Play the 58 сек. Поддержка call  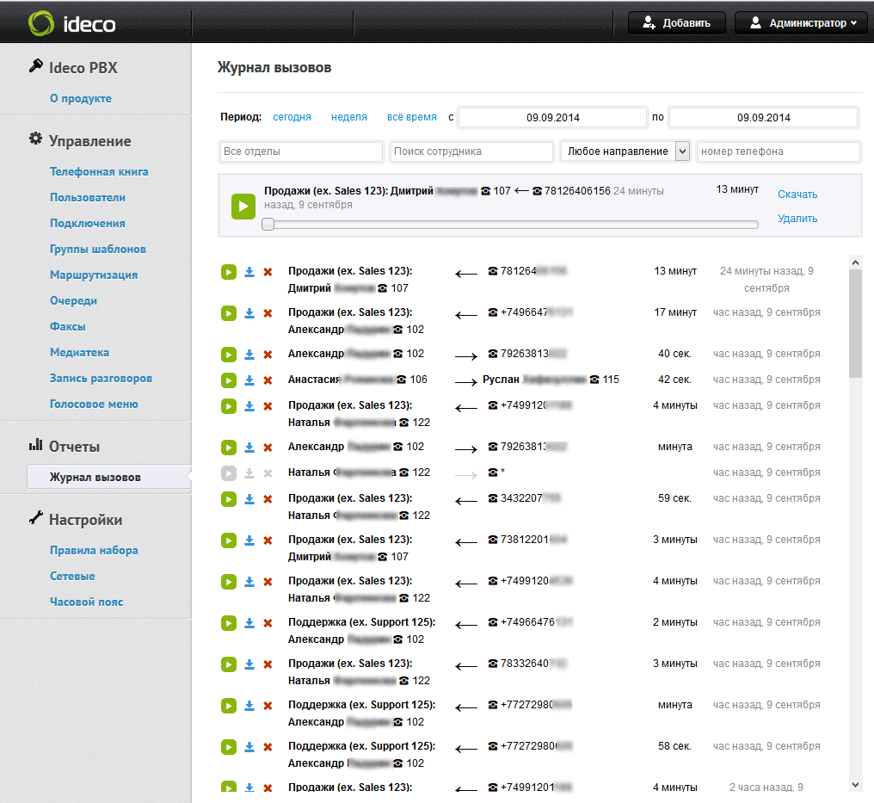click(x=229, y=747)
